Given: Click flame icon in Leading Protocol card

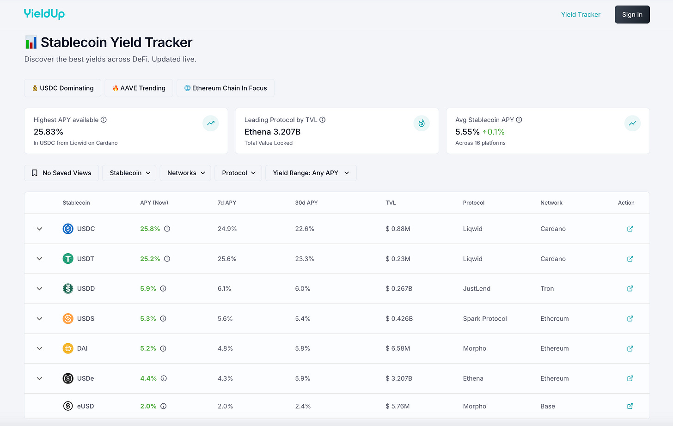Looking at the screenshot, I should click(422, 123).
